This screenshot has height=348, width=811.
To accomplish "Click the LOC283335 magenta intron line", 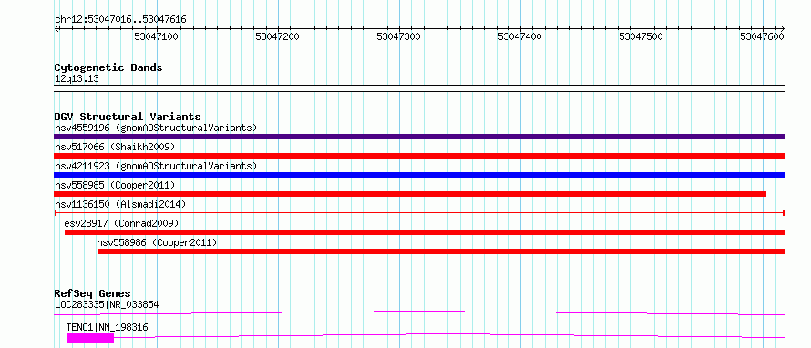I will (419, 312).
